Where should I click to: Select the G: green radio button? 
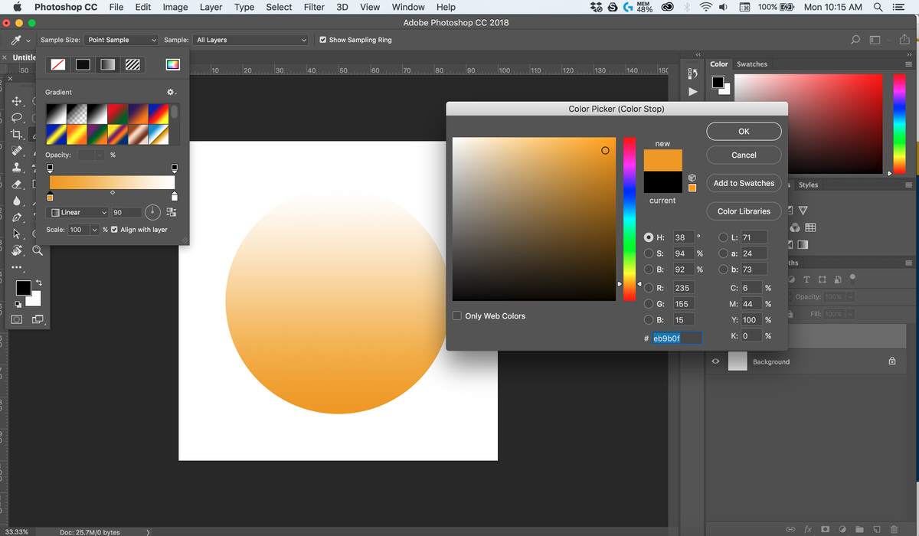coord(649,304)
